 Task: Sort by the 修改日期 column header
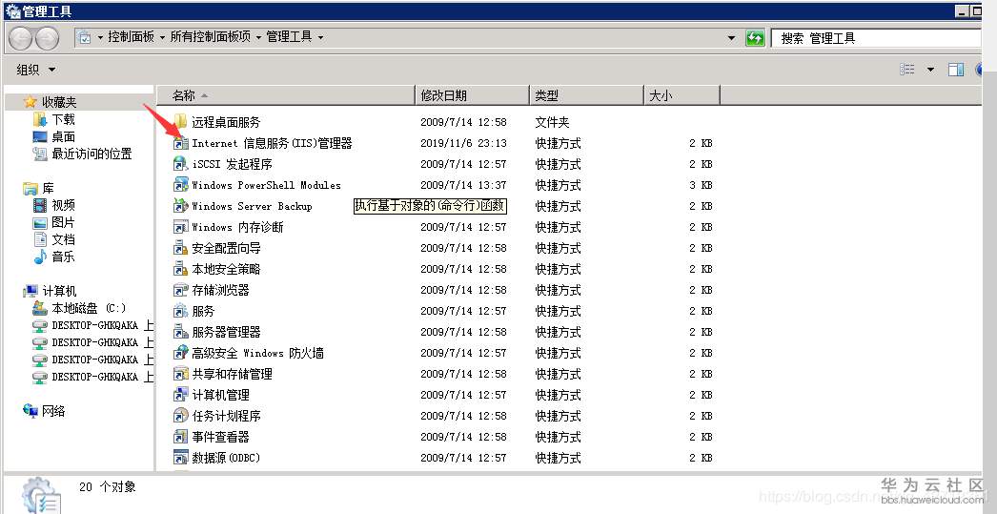coord(472,95)
